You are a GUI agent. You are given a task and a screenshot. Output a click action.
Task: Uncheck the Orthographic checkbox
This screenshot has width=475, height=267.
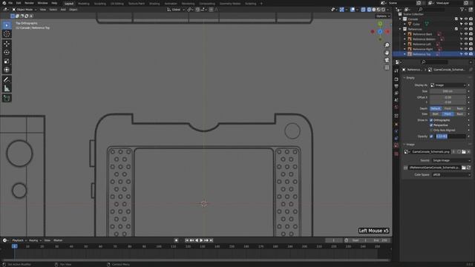point(431,120)
